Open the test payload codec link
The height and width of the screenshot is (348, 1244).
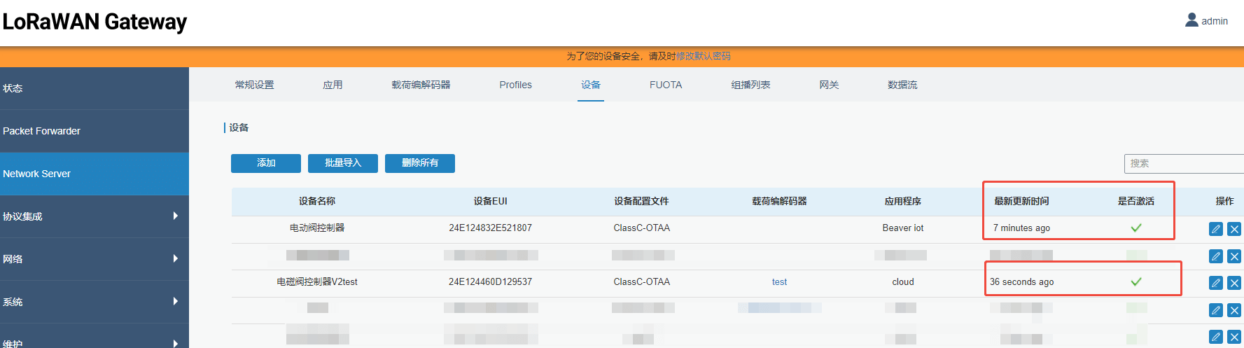pyautogui.click(x=779, y=282)
